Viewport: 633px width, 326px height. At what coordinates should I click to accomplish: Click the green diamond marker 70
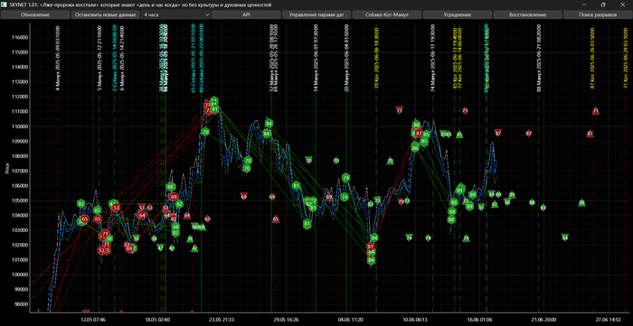pyautogui.click(x=336, y=161)
